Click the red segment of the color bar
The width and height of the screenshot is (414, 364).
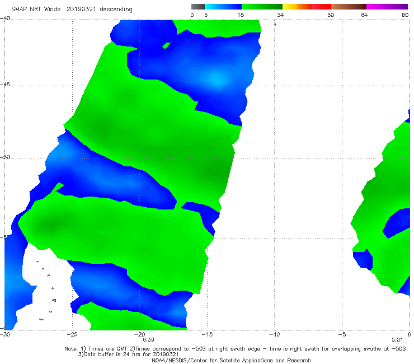pyautogui.click(x=321, y=7)
